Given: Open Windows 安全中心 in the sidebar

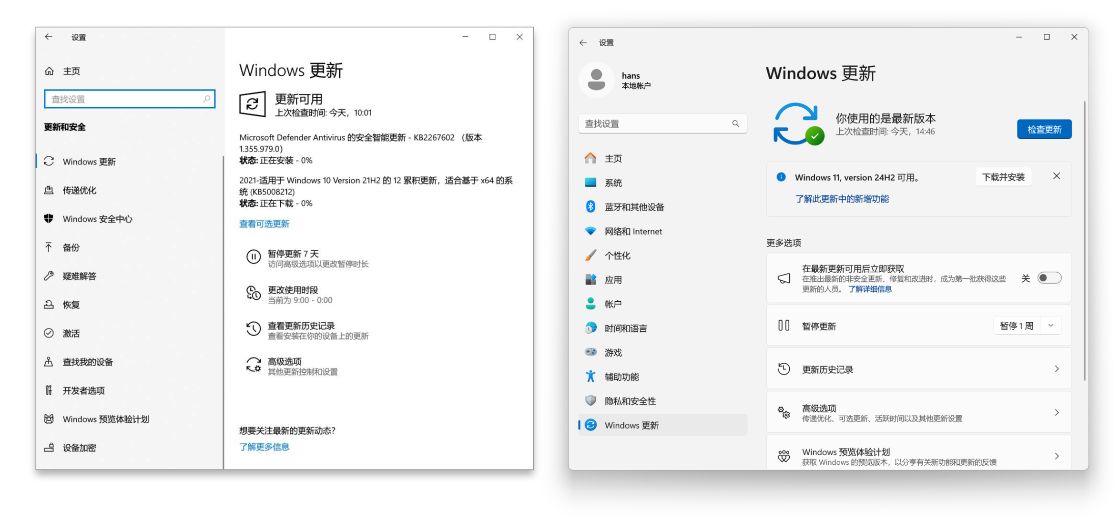Looking at the screenshot, I should click(x=97, y=219).
